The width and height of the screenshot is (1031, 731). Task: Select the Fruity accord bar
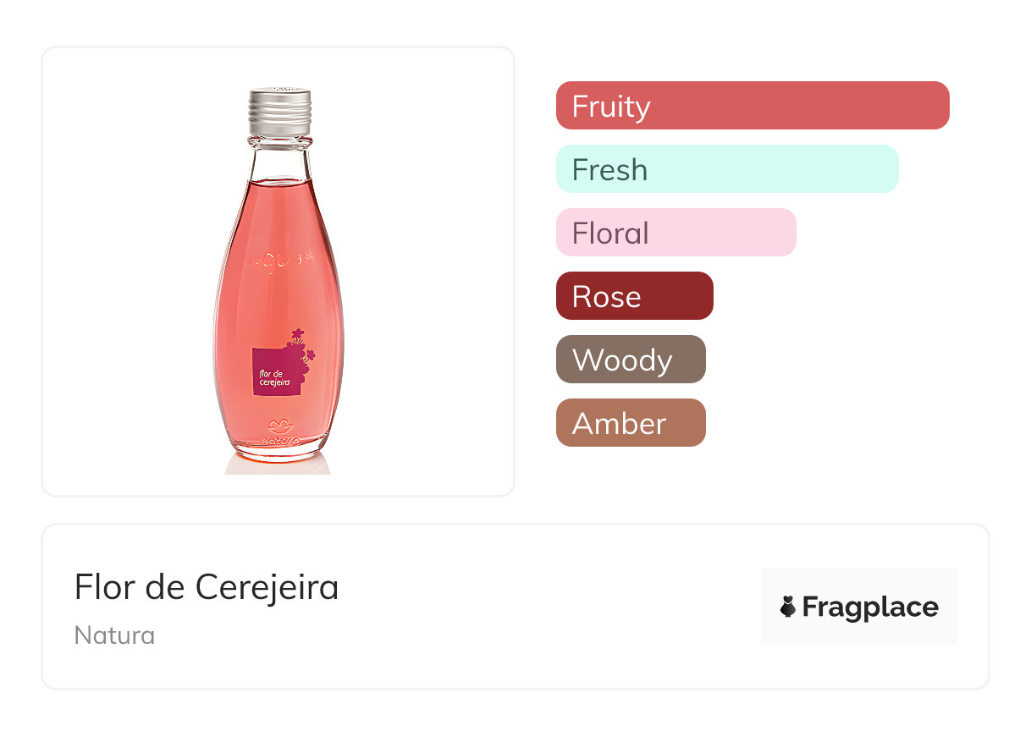(x=753, y=106)
